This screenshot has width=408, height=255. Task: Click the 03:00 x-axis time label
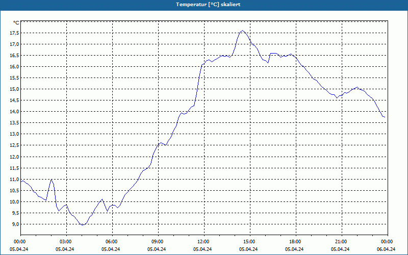point(65,241)
